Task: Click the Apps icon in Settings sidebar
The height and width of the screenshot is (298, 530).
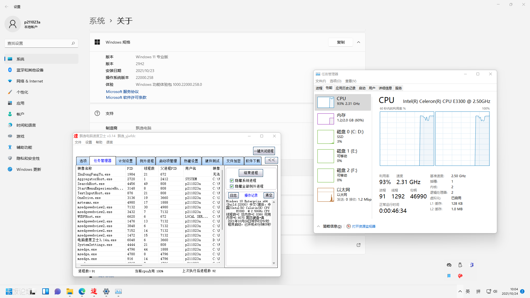Action: pos(10,103)
